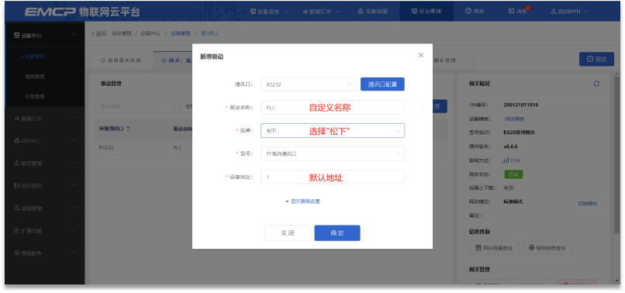Select 模板管理 in the sidebar
The height and width of the screenshot is (293, 625).
[x=35, y=77]
